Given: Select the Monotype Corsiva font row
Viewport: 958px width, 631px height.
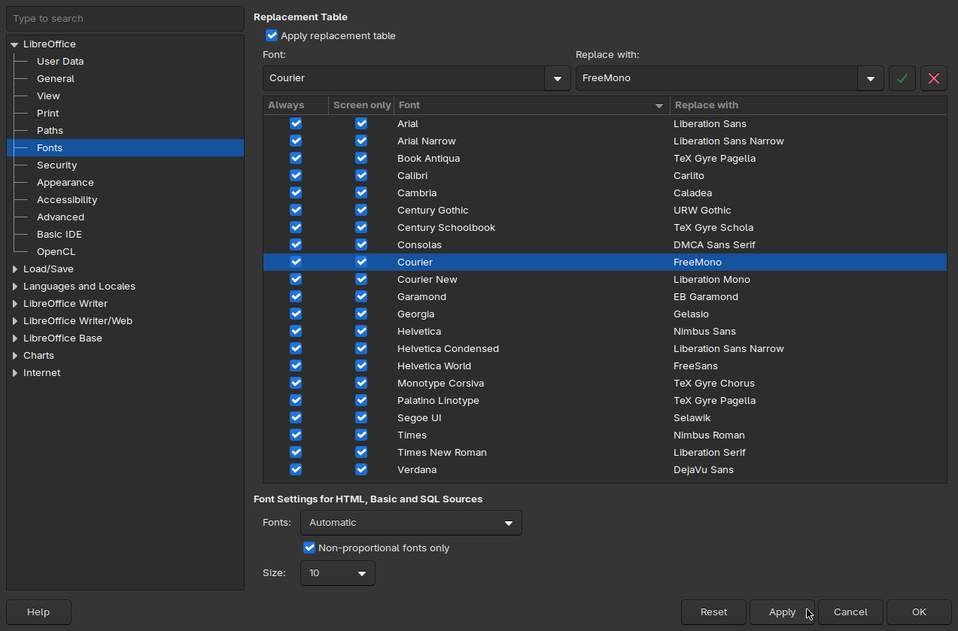Looking at the screenshot, I should point(605,384).
